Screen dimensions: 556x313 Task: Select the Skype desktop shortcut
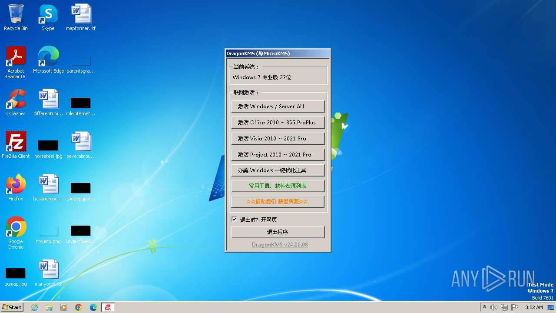pos(48,17)
